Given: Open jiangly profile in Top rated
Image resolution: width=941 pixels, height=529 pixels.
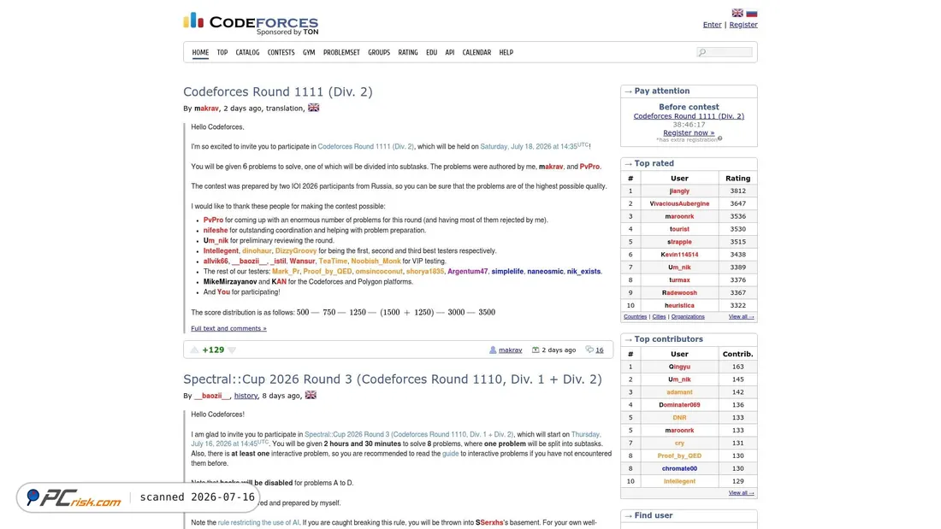Looking at the screenshot, I should pos(679,191).
